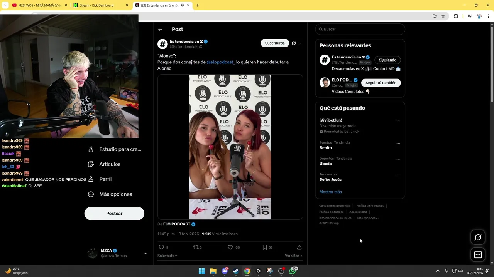Open MZZA account three-dot menu
Image resolution: width=494 pixels, height=277 pixels.
pos(145,253)
